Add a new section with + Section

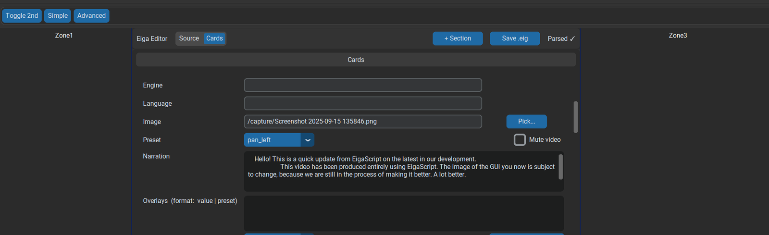pyautogui.click(x=457, y=38)
